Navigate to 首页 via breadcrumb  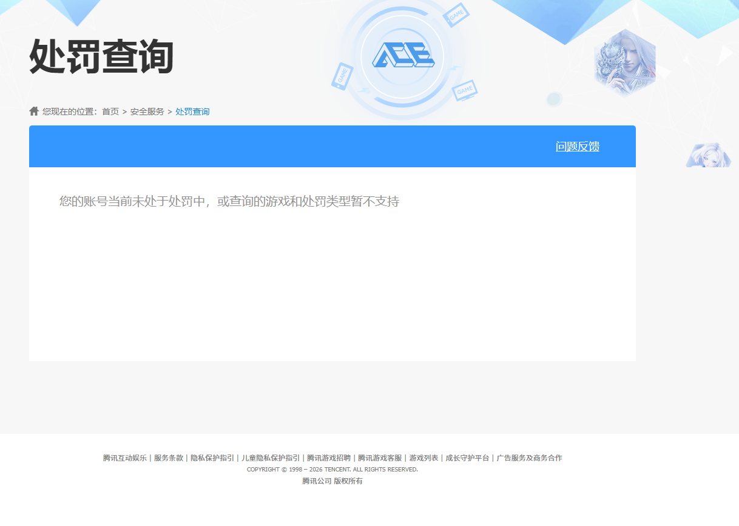click(110, 112)
